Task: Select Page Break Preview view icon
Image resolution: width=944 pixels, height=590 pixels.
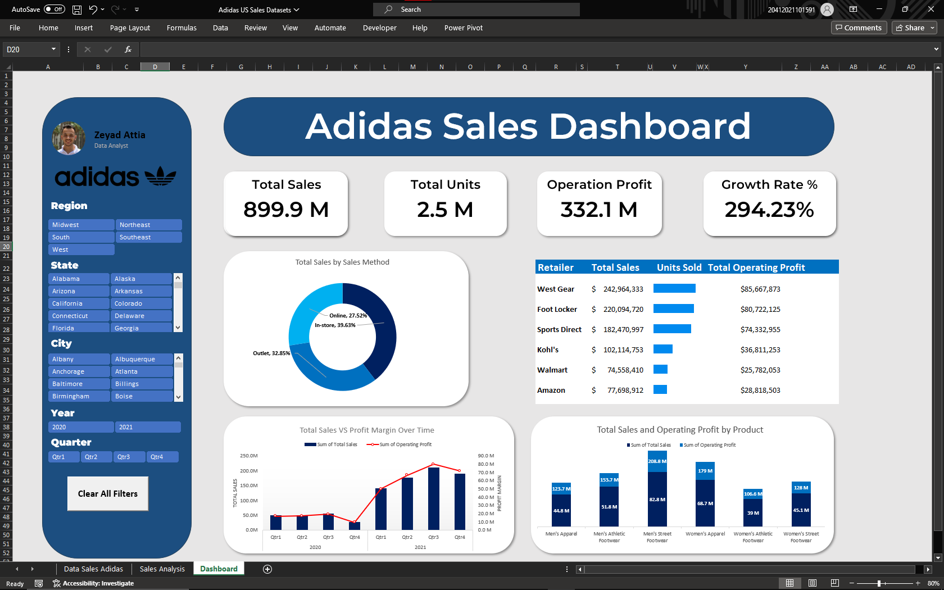Action: (x=834, y=583)
